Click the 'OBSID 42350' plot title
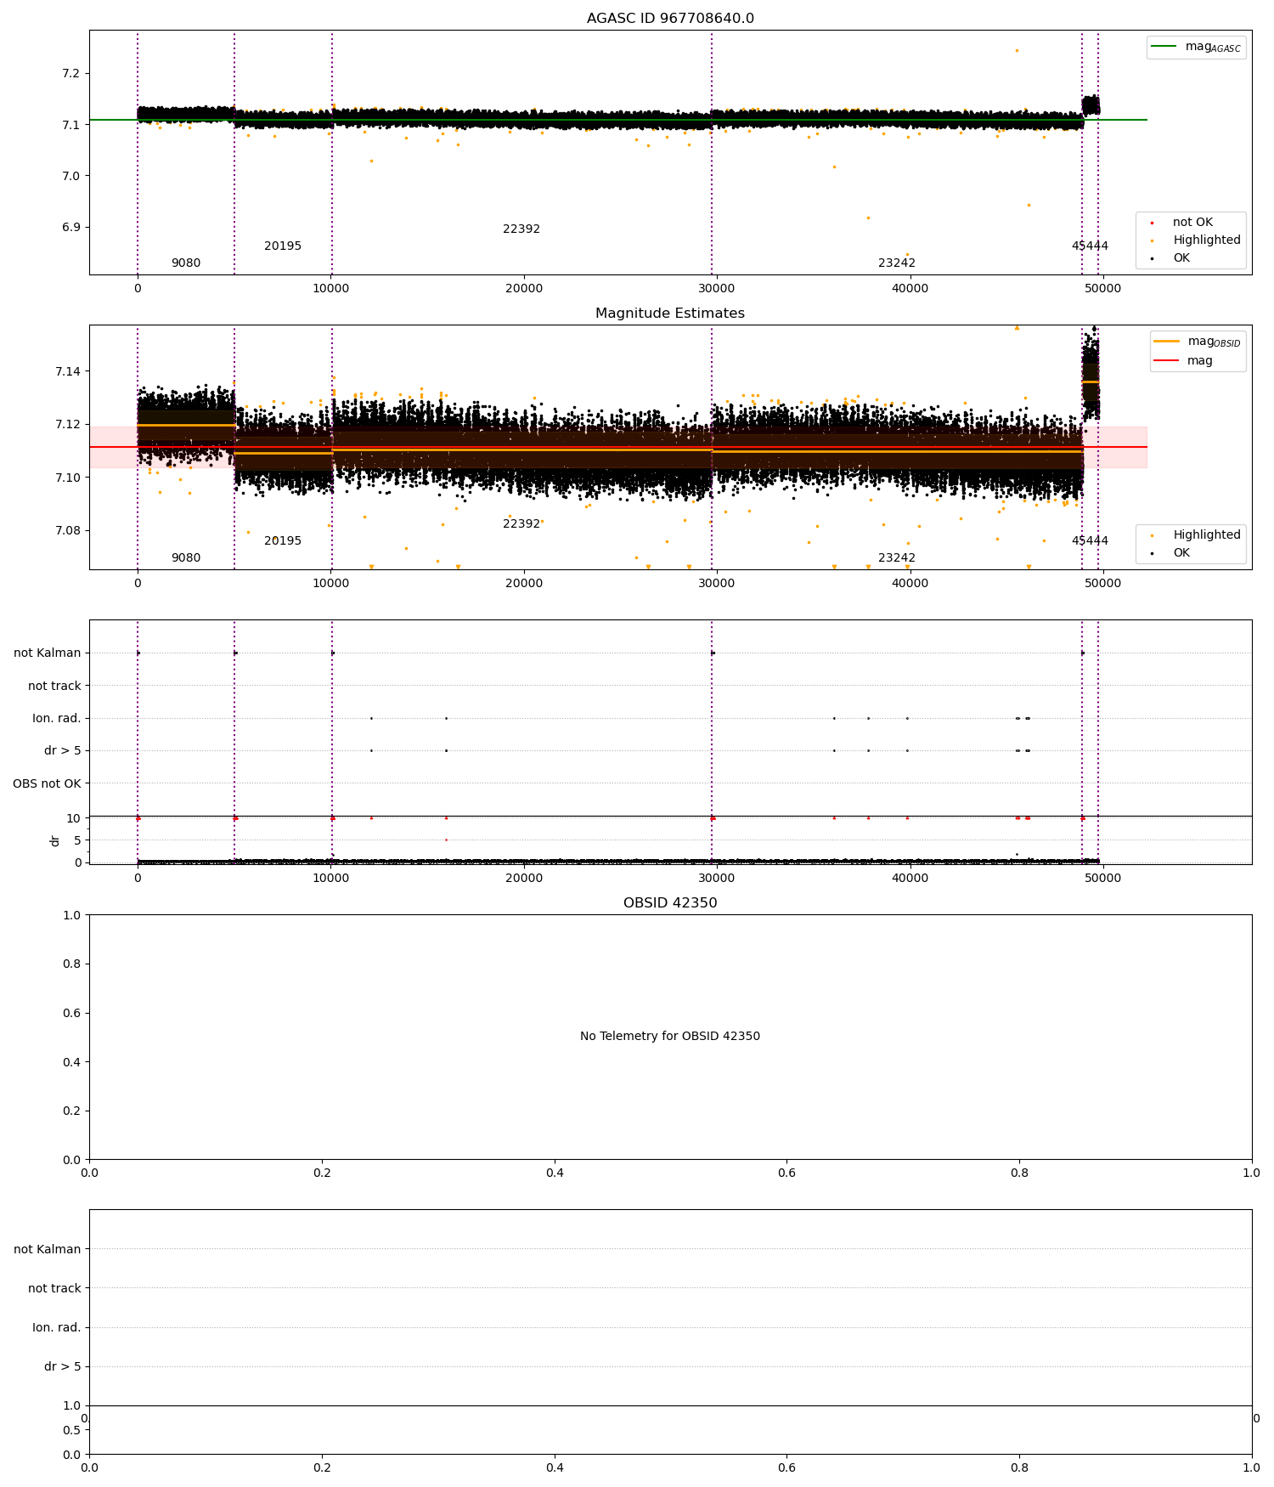 pyautogui.click(x=670, y=903)
